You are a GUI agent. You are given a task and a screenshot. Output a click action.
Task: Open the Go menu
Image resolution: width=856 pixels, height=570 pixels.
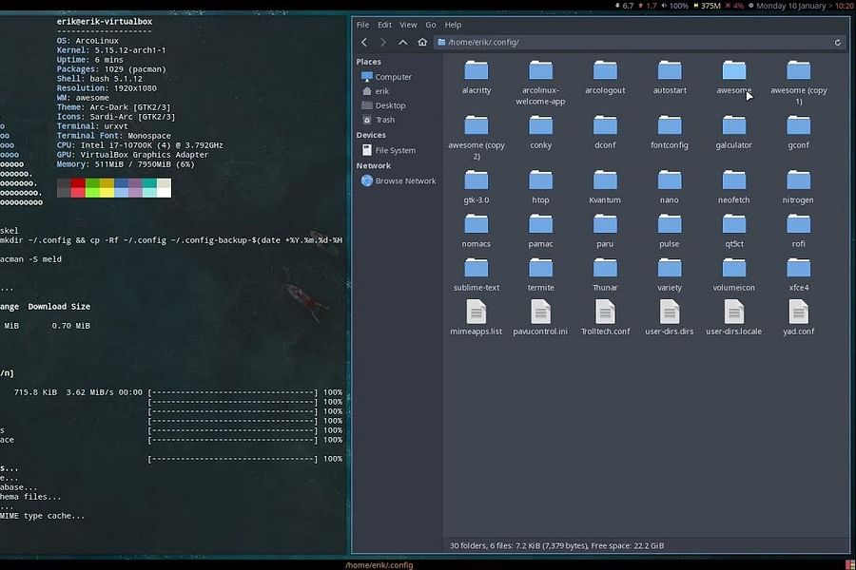point(431,24)
